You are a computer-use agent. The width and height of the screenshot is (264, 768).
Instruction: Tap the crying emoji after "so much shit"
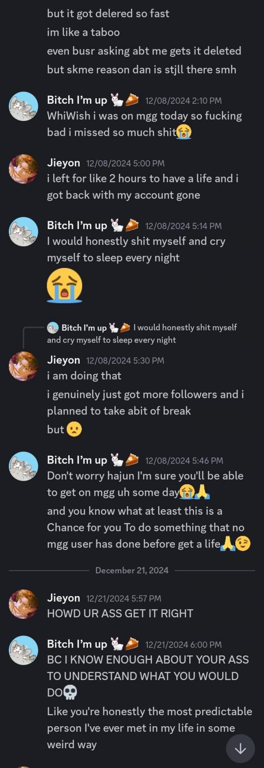coord(184,132)
